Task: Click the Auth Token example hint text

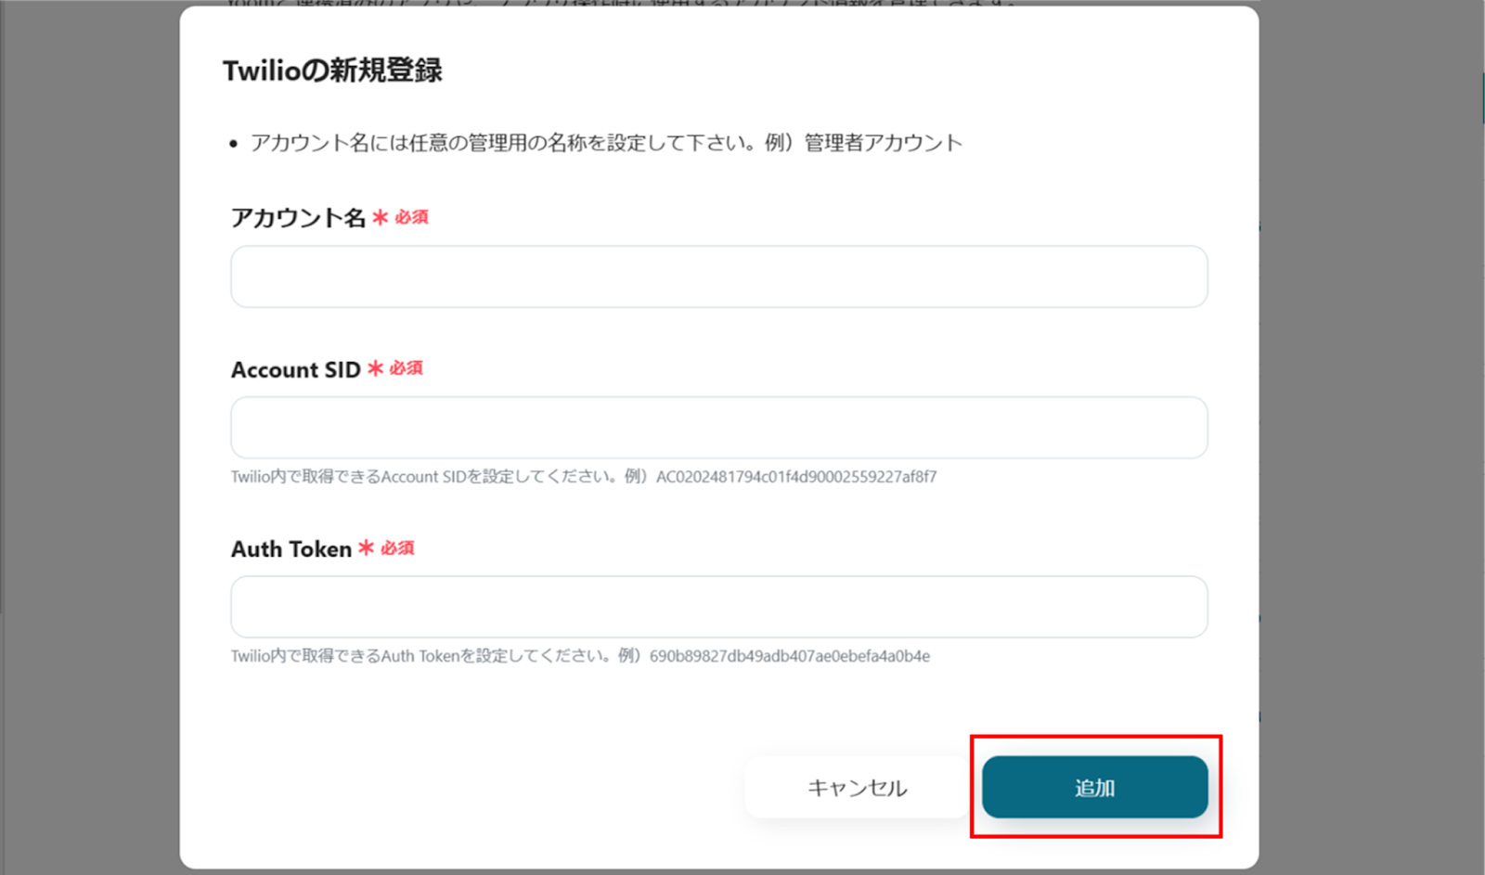Action: pyautogui.click(x=580, y=656)
